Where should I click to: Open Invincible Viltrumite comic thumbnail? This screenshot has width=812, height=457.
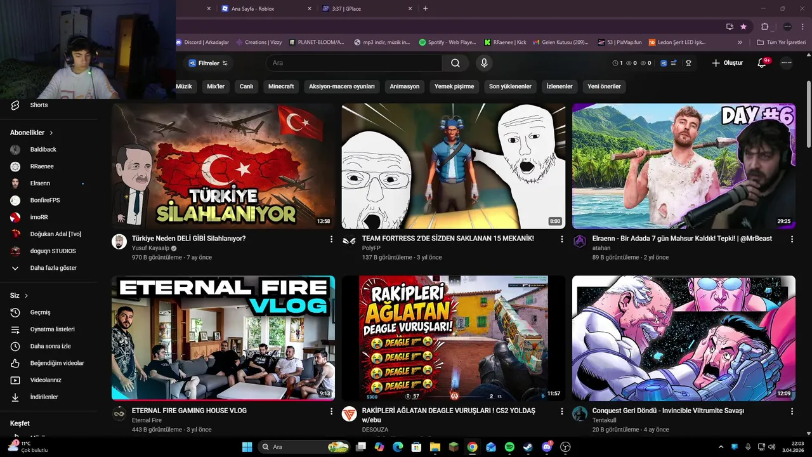(684, 338)
